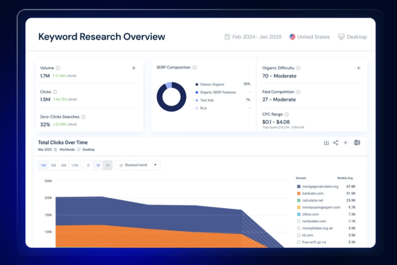Viewport: 397px width, 265px height.
Task: Open the Stacked trend chart type dropdown
Action: coord(138,165)
